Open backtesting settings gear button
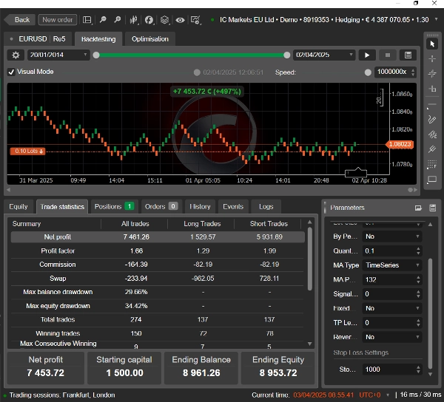444x402 pixels. pos(16,55)
